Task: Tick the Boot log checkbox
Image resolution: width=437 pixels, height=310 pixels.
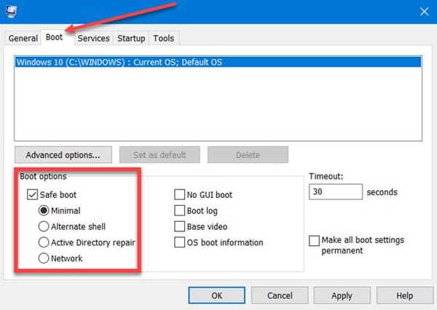Action: coord(179,210)
